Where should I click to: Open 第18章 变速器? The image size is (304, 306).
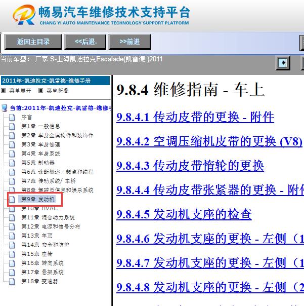(39, 281)
